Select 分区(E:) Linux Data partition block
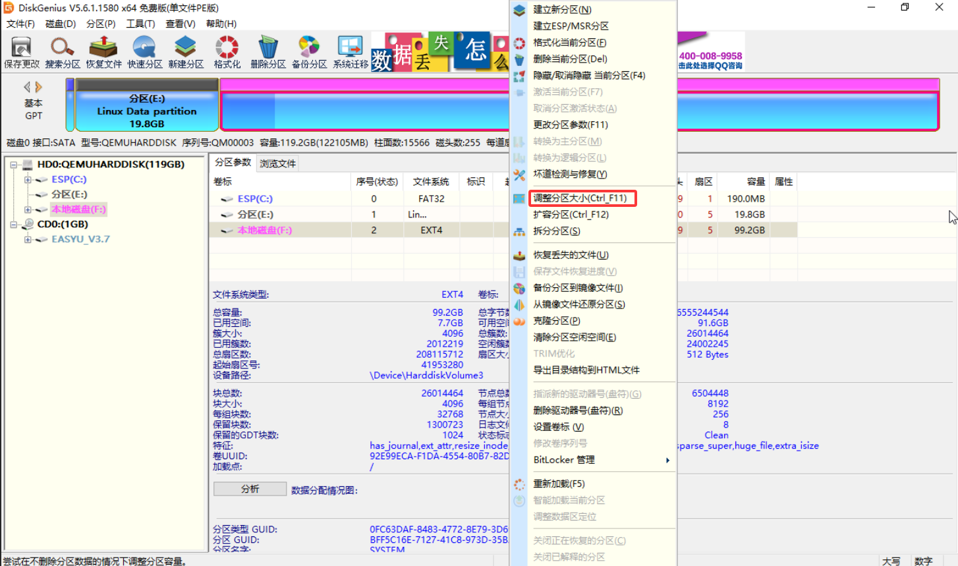 click(147, 105)
